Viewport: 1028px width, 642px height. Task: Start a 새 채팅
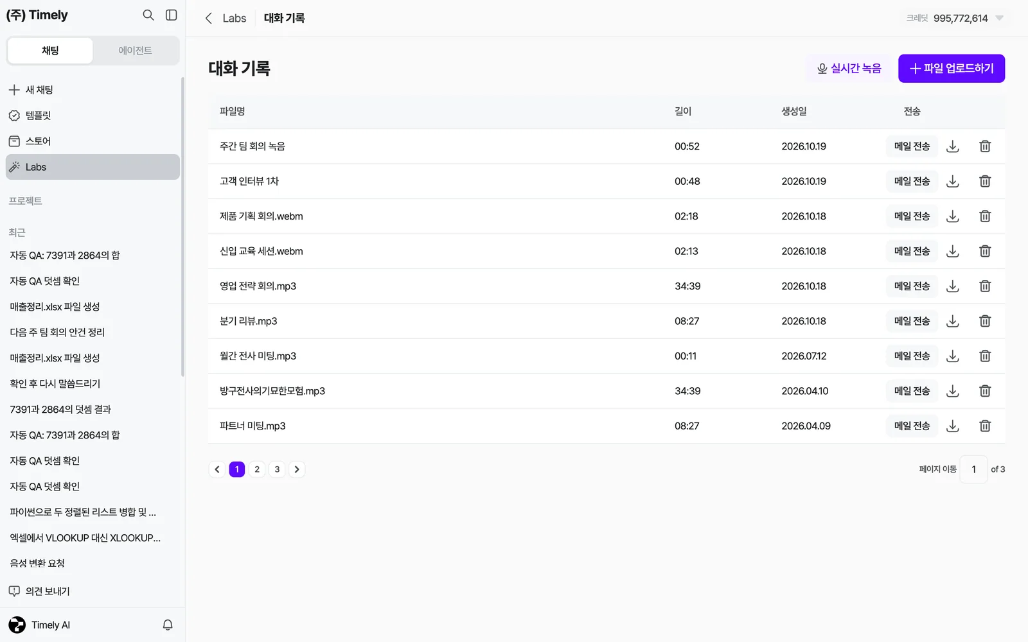coord(93,90)
